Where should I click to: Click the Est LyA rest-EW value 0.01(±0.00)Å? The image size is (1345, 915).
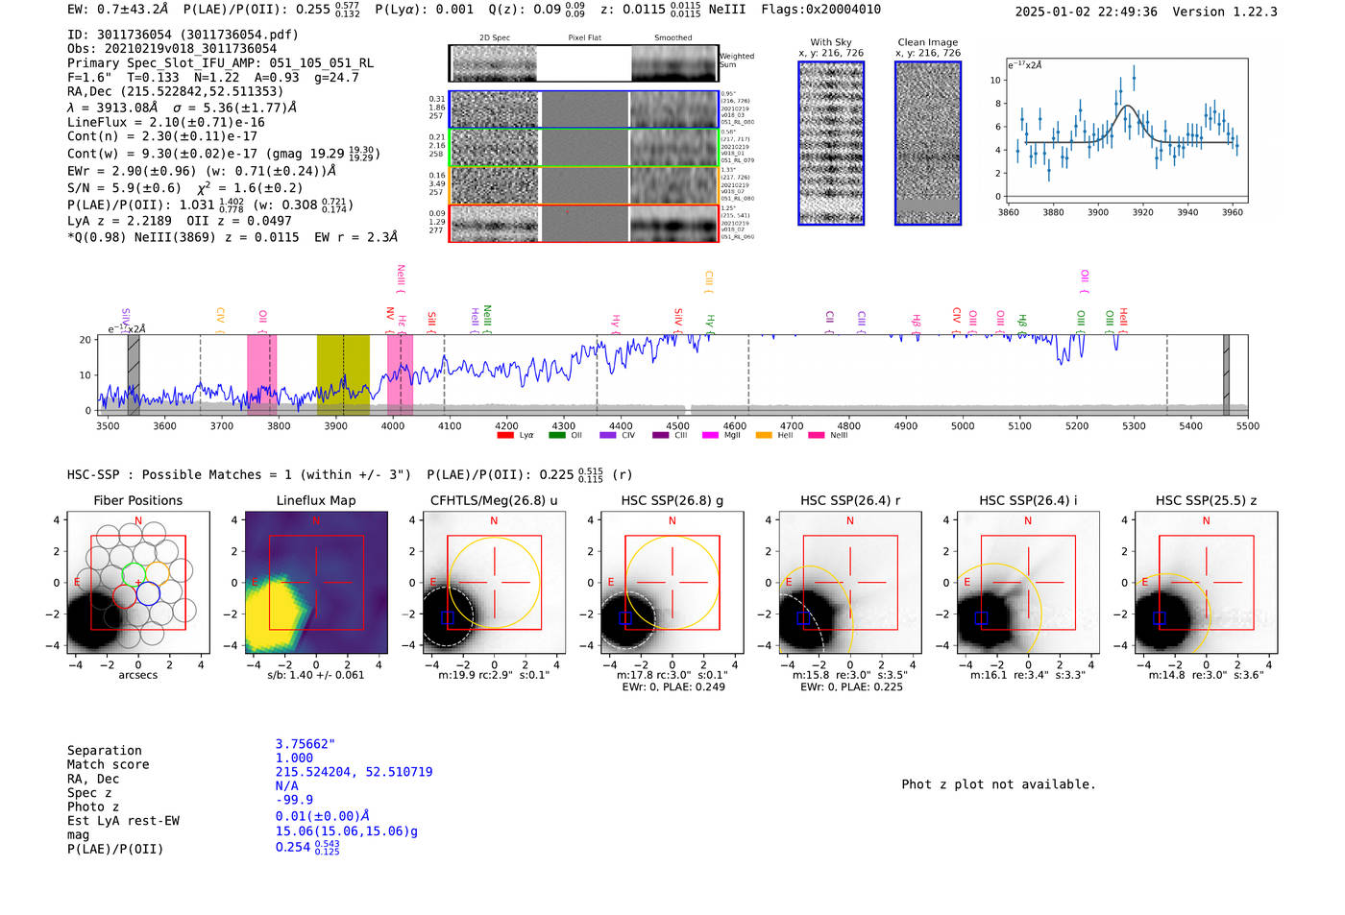coord(323,816)
